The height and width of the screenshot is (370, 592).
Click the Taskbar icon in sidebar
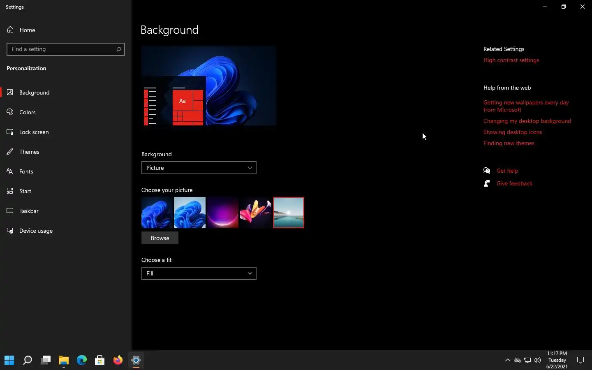coord(10,210)
